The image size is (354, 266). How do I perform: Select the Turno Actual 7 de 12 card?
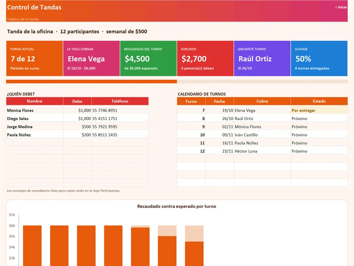[35, 59]
